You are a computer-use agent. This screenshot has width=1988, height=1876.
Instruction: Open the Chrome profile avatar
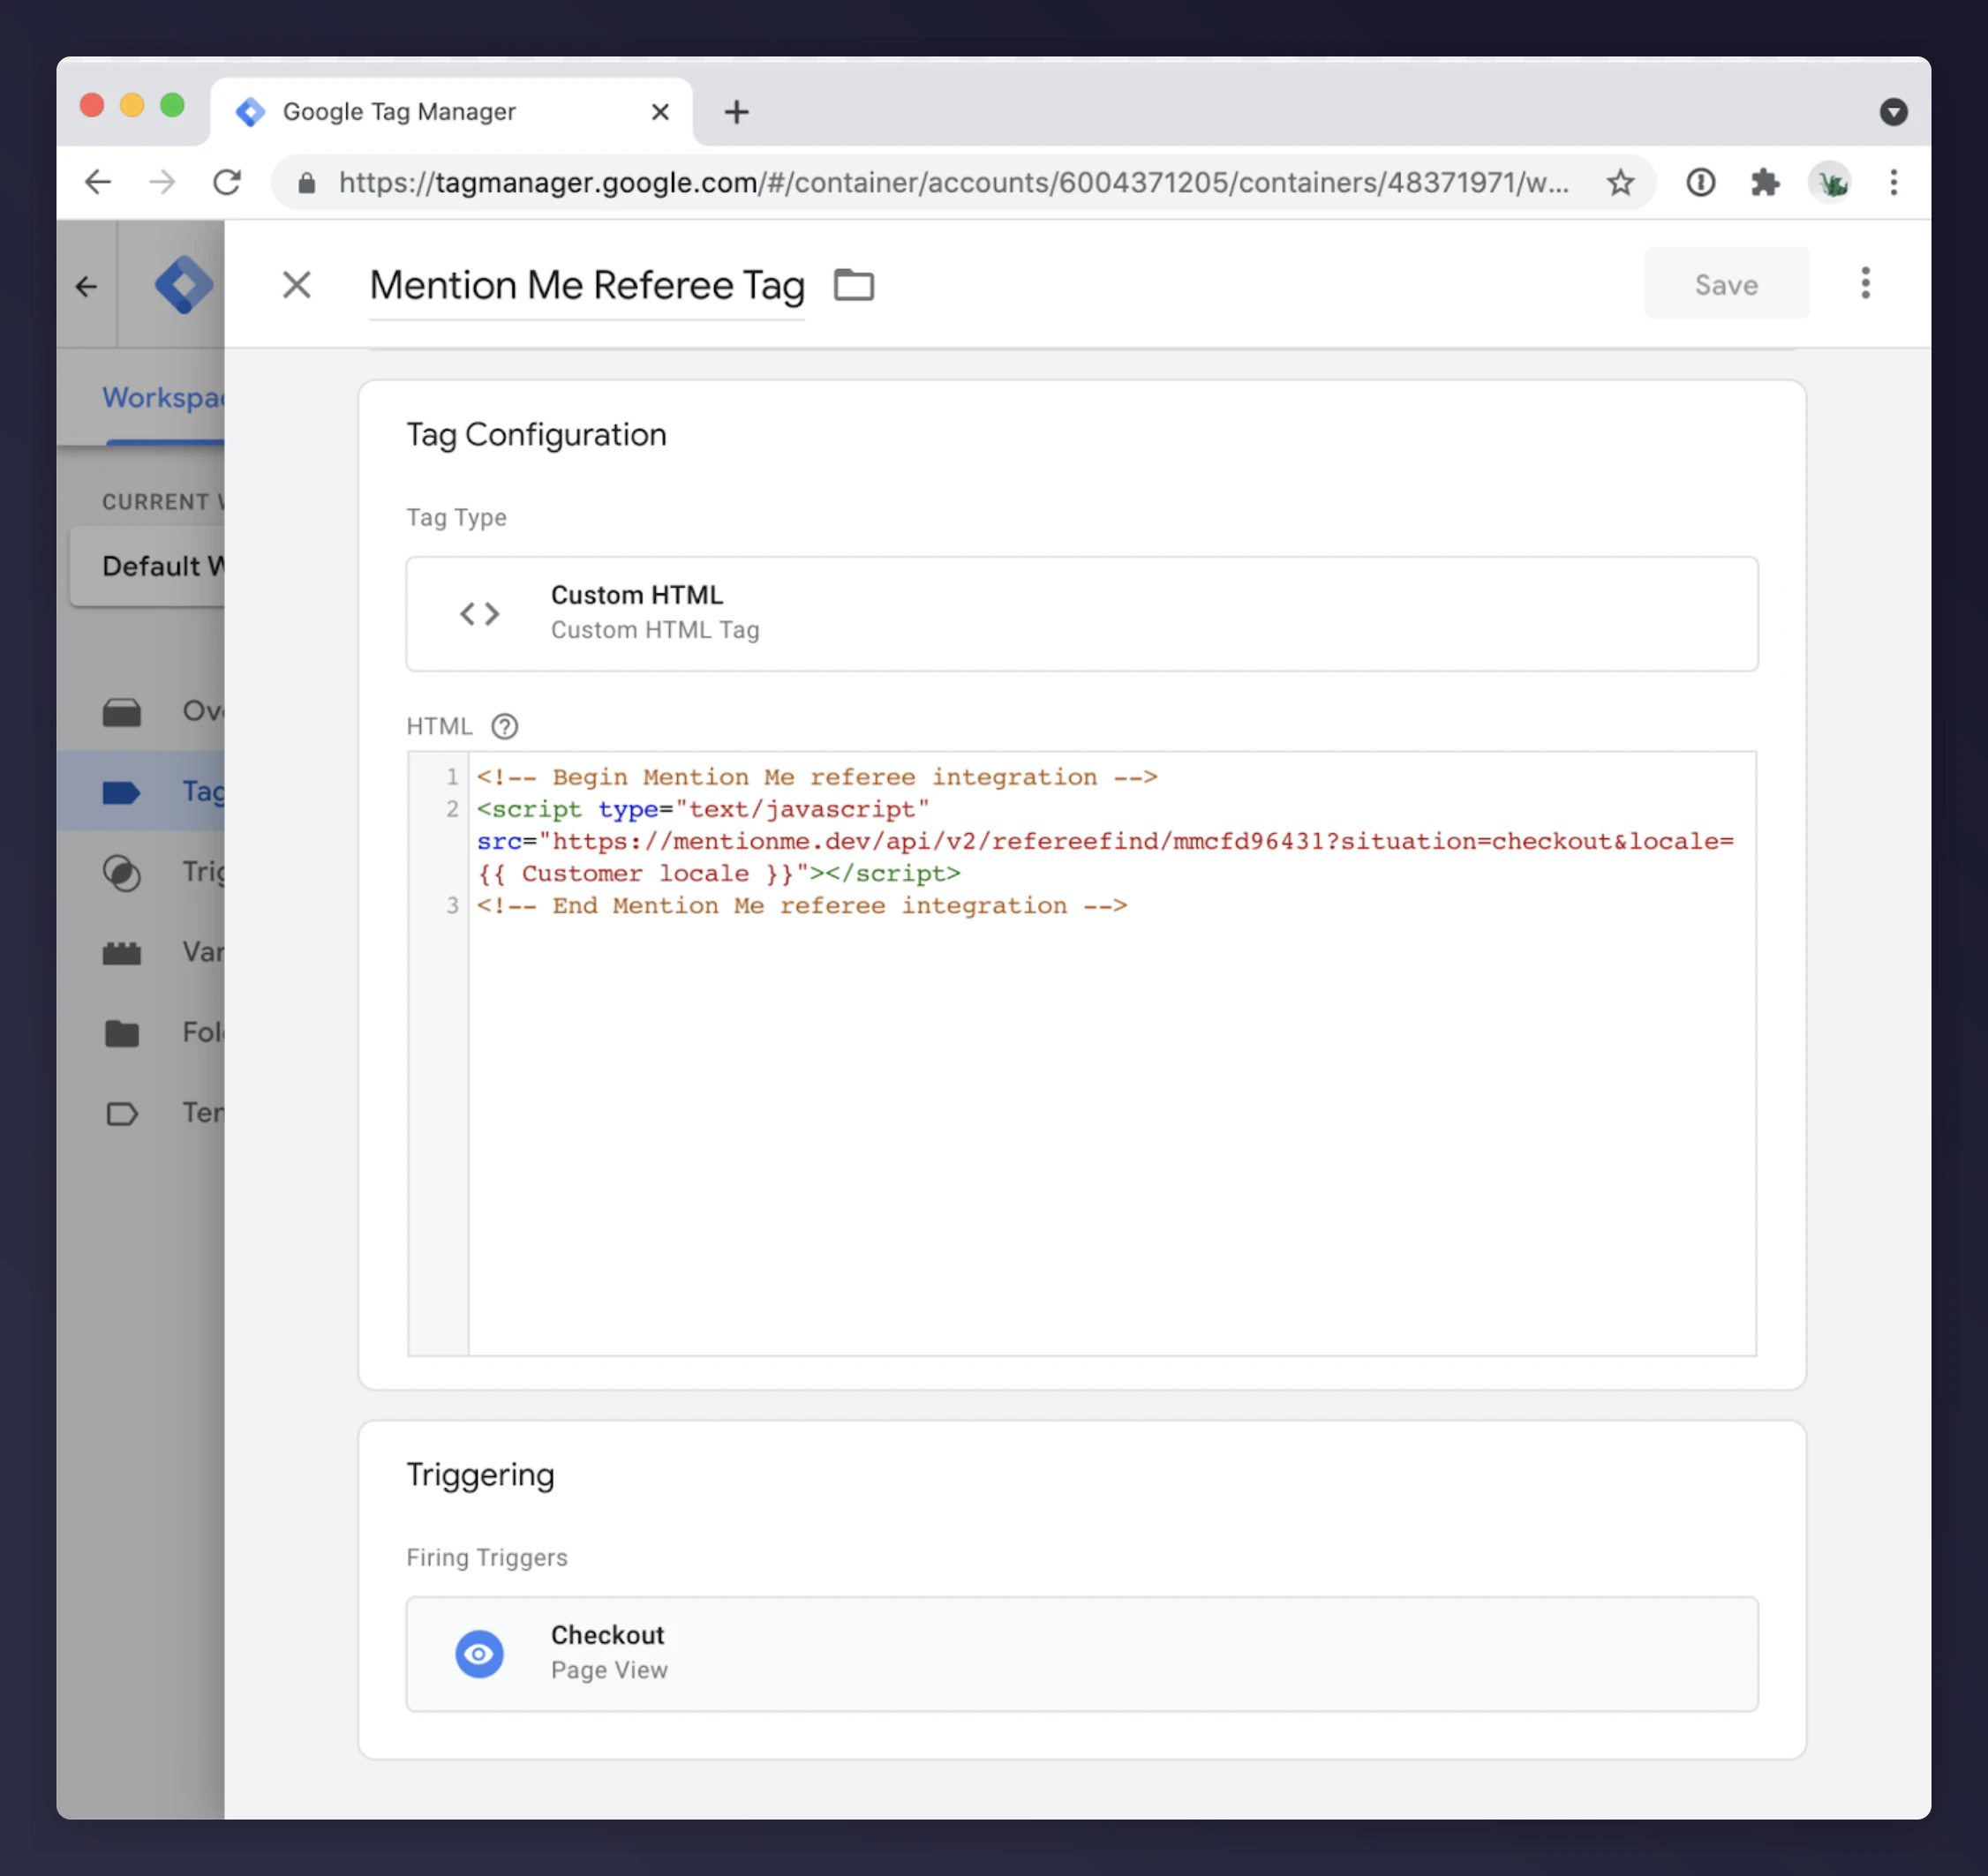(1831, 182)
